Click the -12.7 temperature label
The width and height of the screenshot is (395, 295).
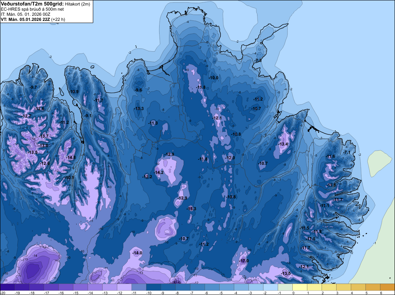coord(27,116)
